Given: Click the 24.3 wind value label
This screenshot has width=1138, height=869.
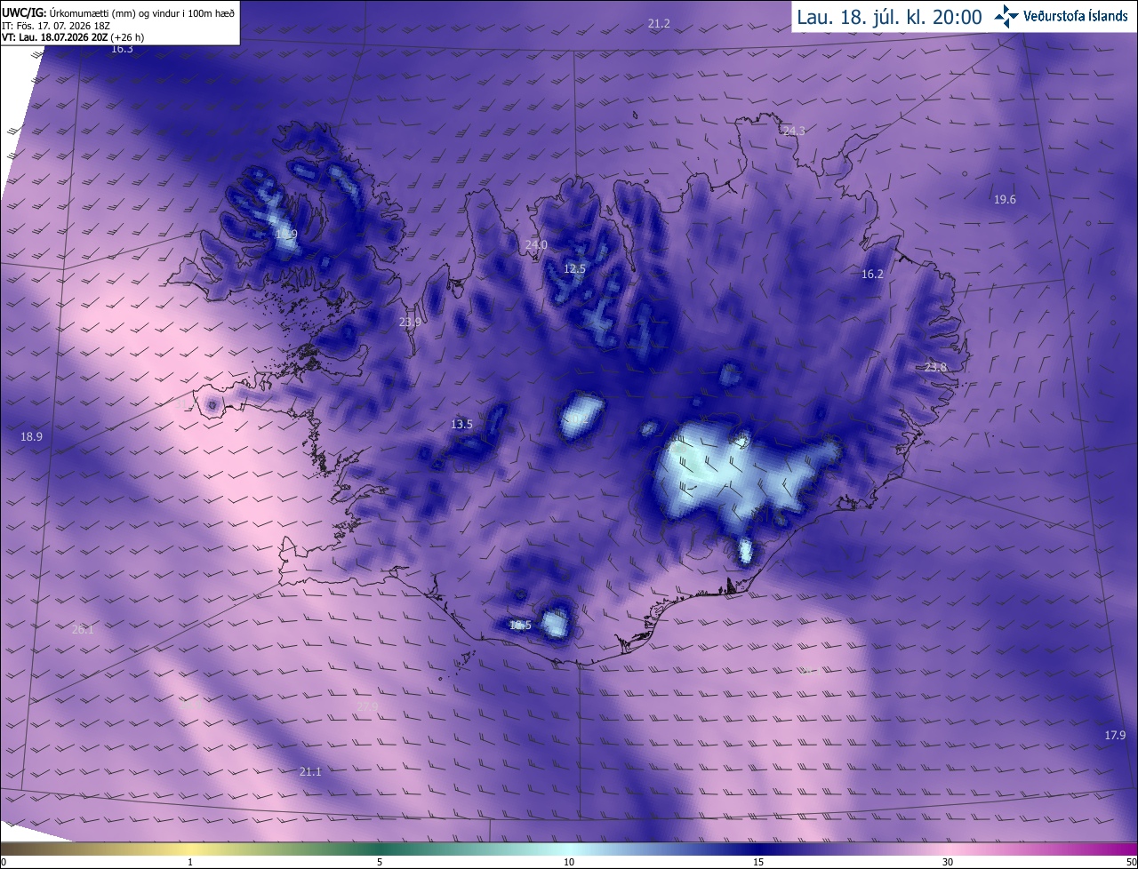Looking at the screenshot, I should click(794, 132).
